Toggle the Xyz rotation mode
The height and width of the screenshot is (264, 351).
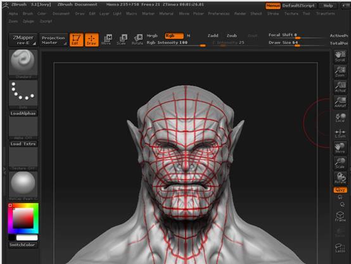tap(340, 190)
